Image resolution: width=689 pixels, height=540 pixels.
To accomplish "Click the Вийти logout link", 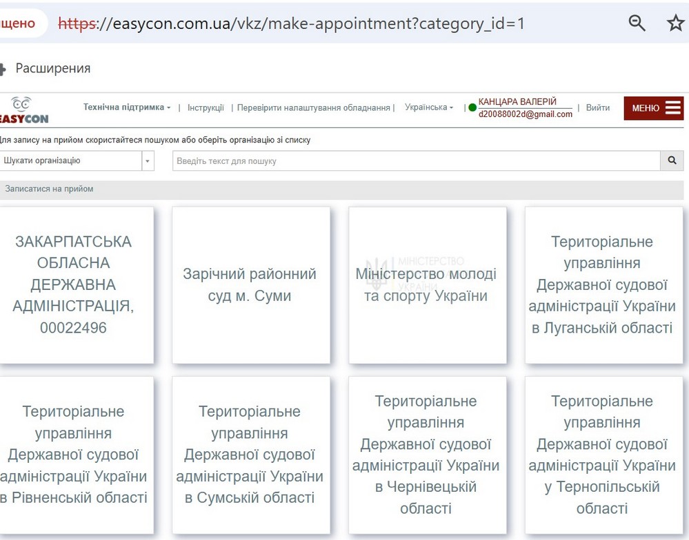I will pos(598,107).
